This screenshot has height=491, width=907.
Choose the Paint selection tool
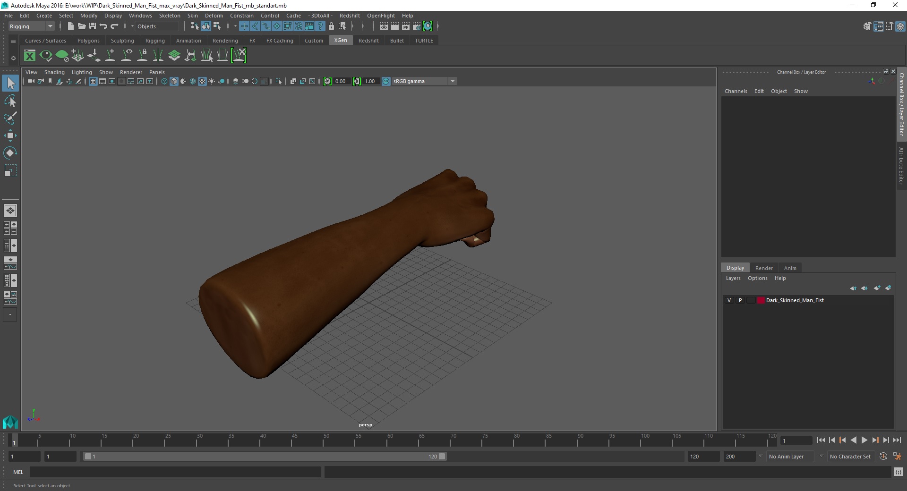(10, 118)
